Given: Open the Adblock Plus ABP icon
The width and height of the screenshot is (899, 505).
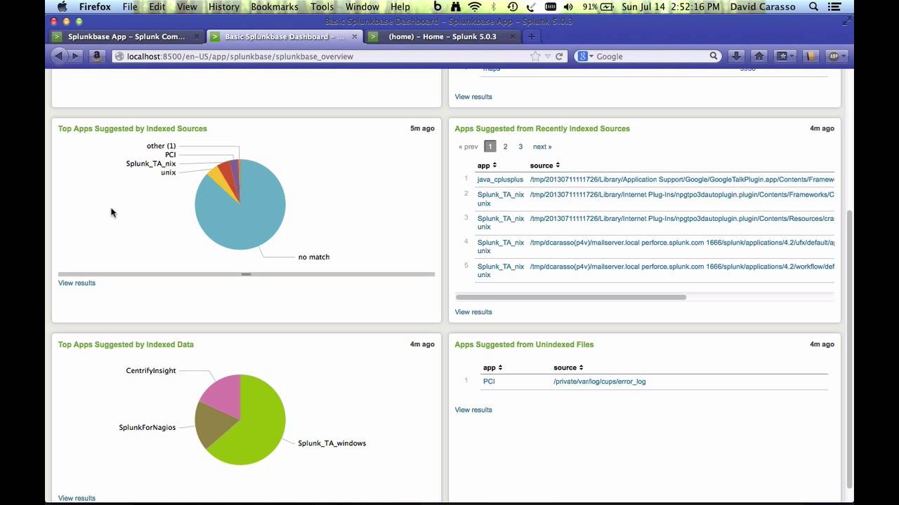Looking at the screenshot, I should 836,56.
